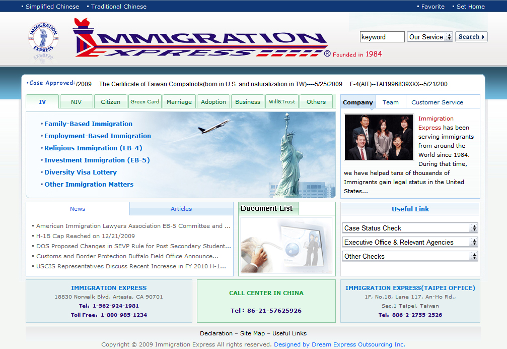Click the Call Center in China heading

pyautogui.click(x=266, y=293)
